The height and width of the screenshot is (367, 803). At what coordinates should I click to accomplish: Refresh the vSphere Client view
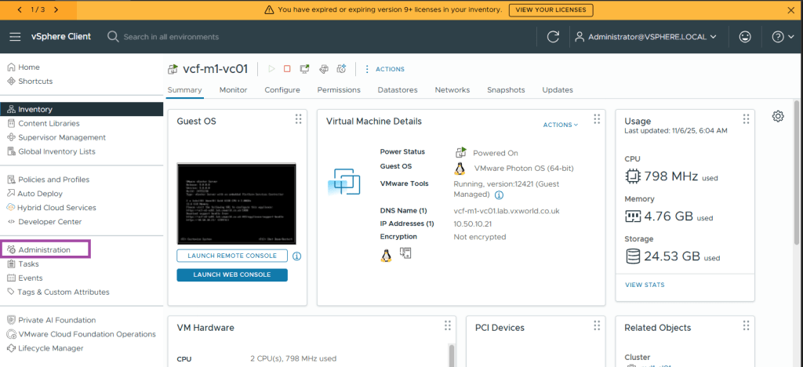553,37
